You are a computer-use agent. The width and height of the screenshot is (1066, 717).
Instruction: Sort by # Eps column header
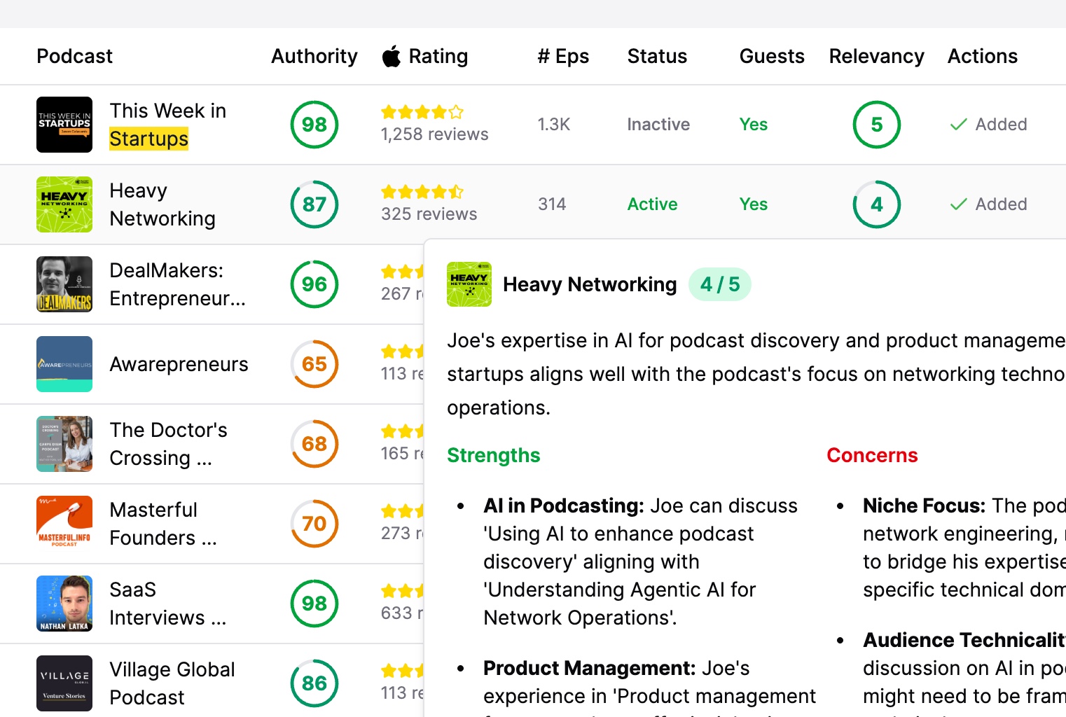tap(563, 56)
